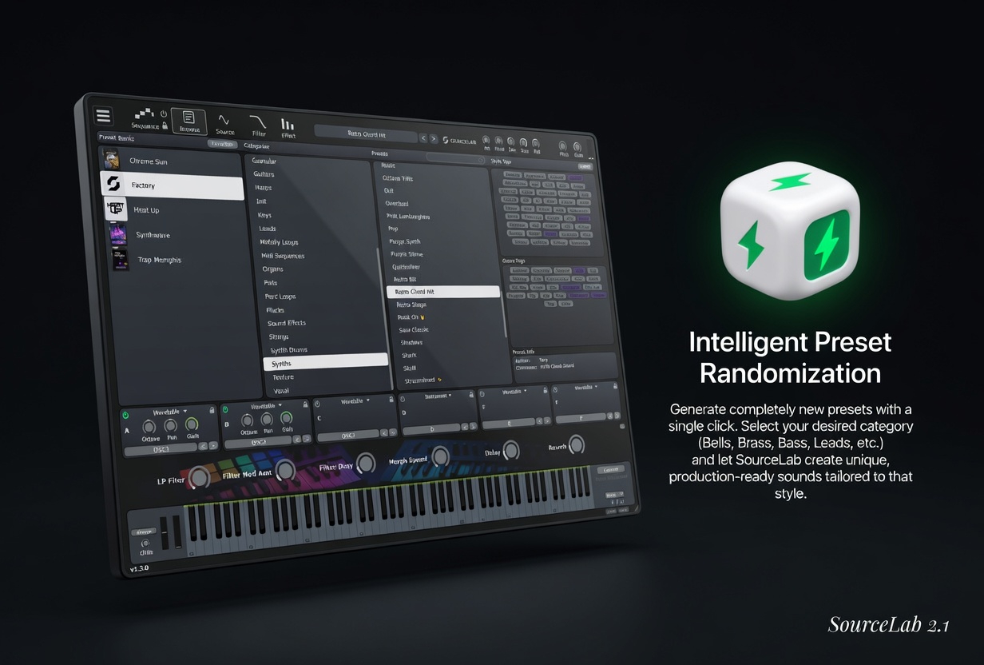
Task: Select the Leads category
Action: click(x=268, y=229)
